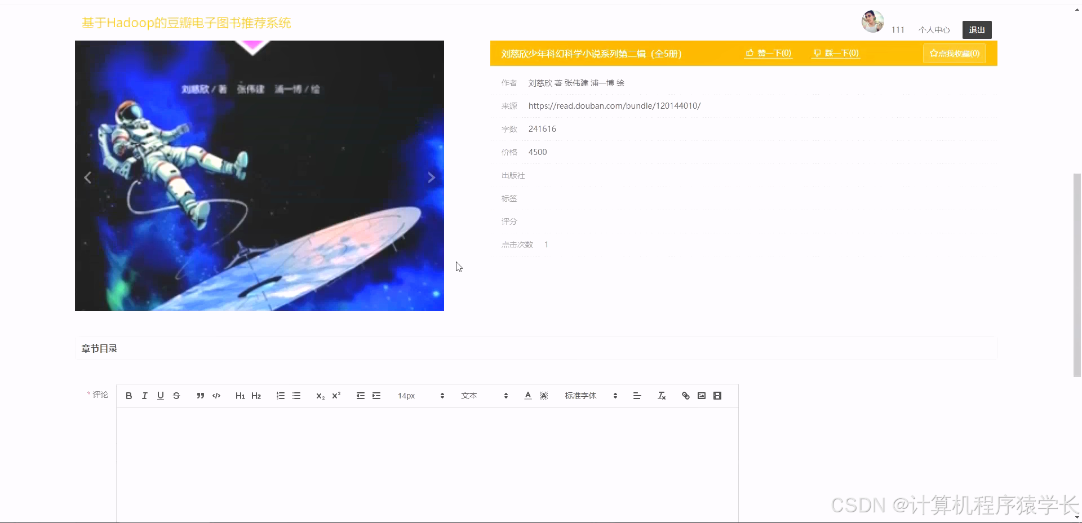This screenshot has width=1082, height=523.
Task: Click the 评分 rating label
Action: [509, 221]
